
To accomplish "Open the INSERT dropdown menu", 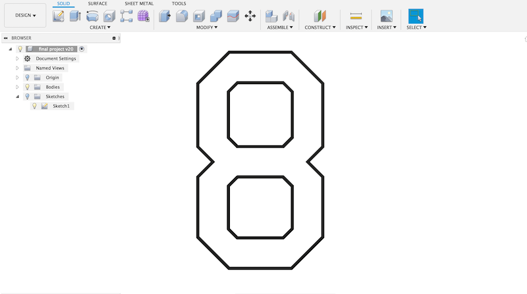I will click(x=387, y=27).
